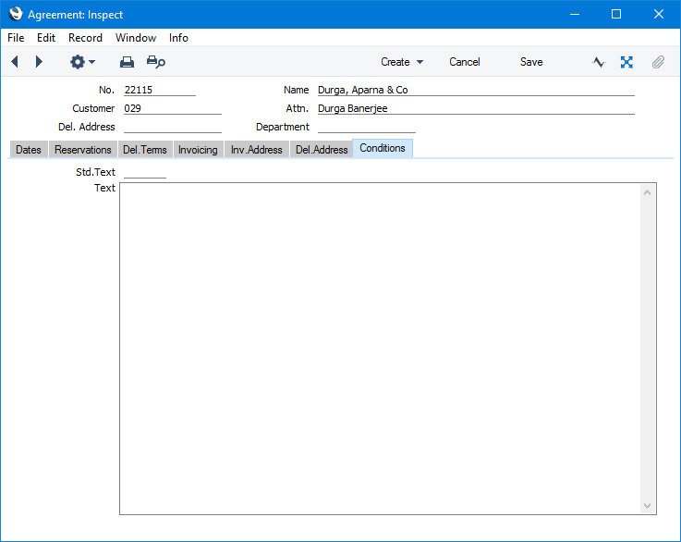
Task: Click the Attn. field Durga Banerjee
Action: [x=476, y=108]
